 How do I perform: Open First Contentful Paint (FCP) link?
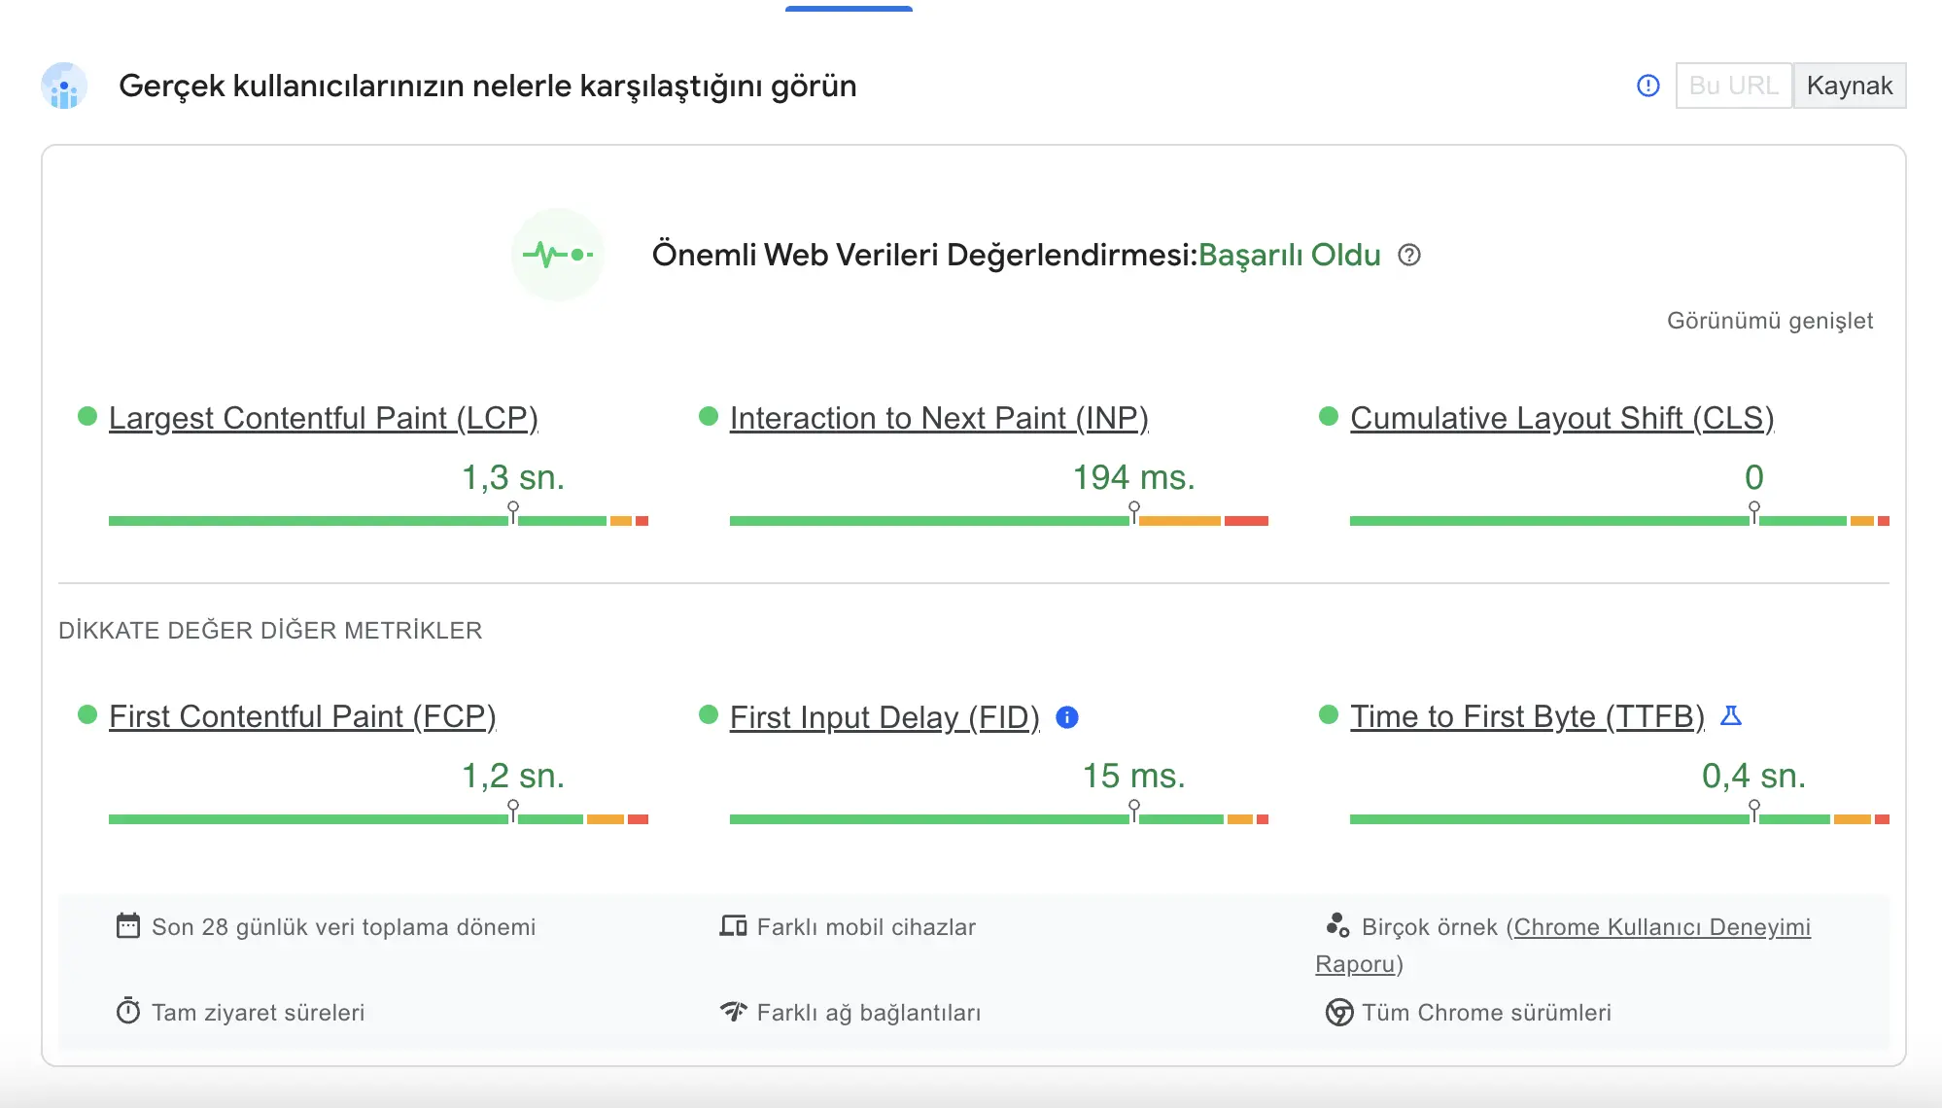(301, 716)
